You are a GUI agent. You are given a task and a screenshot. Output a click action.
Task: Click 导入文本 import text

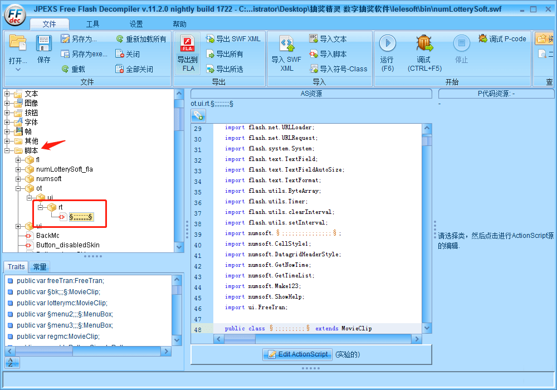[328, 39]
